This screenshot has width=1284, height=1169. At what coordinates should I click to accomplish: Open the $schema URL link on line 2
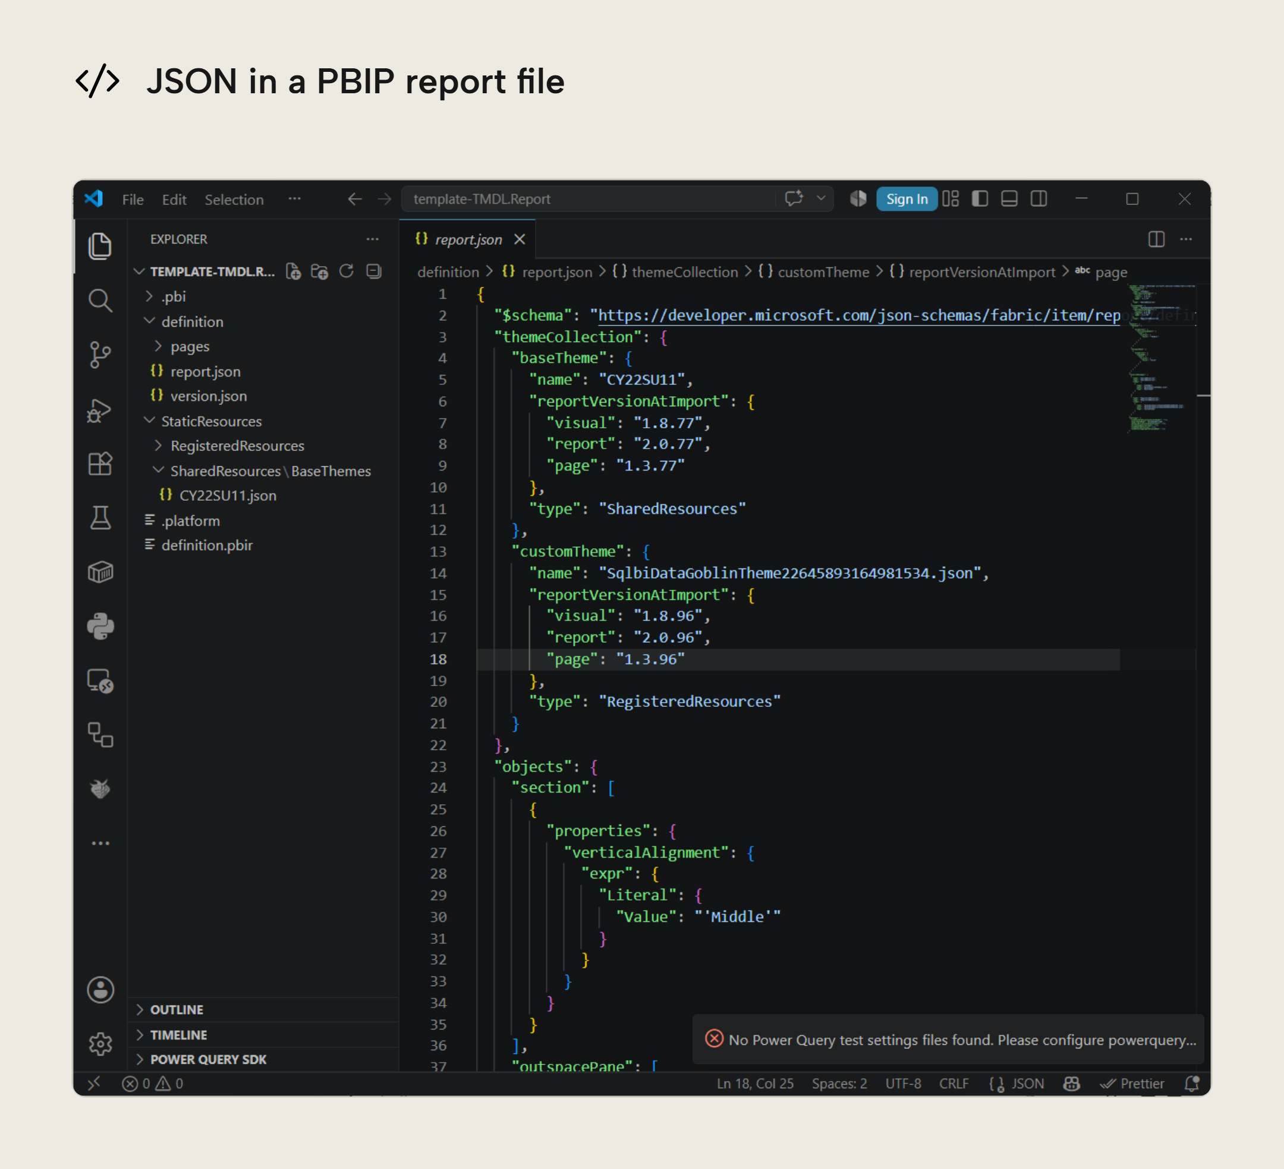tap(858, 315)
